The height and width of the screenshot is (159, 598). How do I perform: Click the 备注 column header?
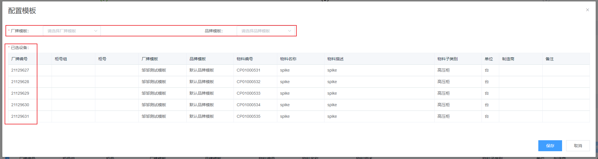coord(550,59)
